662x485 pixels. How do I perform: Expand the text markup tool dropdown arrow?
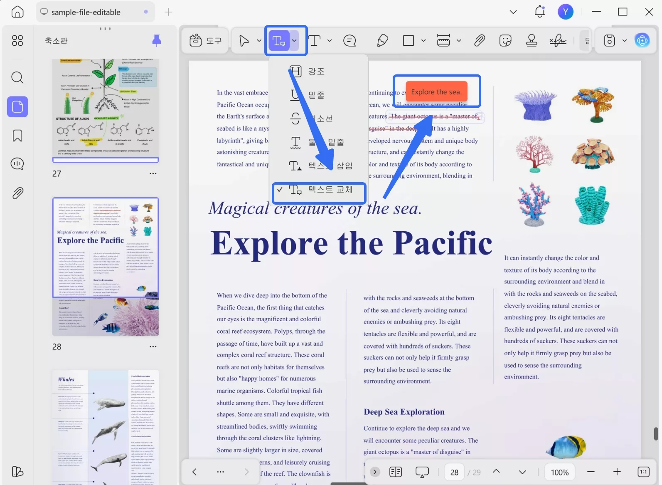click(x=294, y=40)
